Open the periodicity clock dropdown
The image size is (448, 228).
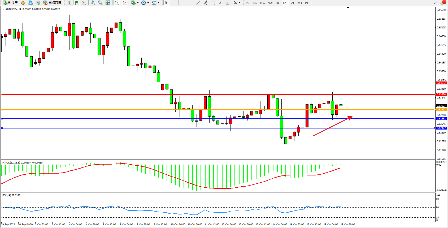(148, 3)
